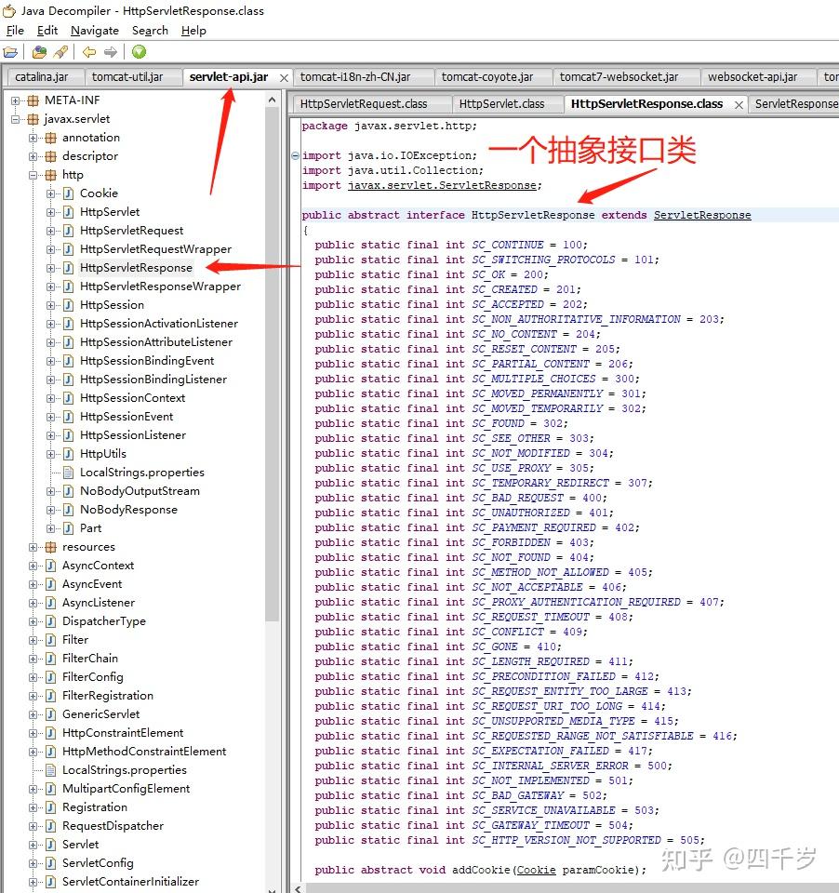Collapse the import block fold marker

coord(295,155)
